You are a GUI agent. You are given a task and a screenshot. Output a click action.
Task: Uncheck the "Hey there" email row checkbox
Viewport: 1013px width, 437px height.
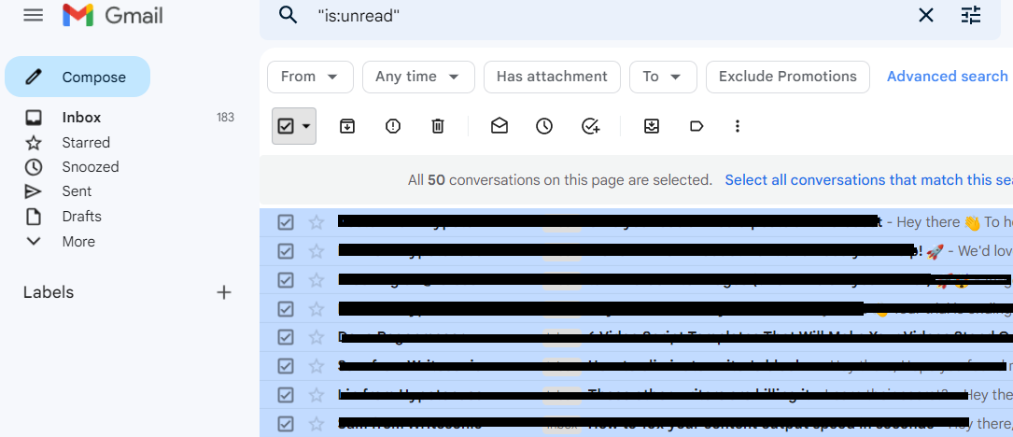point(286,222)
